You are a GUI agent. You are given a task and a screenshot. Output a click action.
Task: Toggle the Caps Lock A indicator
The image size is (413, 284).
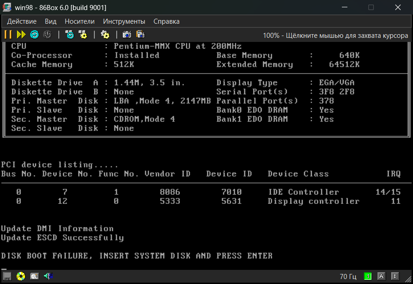click(382, 276)
